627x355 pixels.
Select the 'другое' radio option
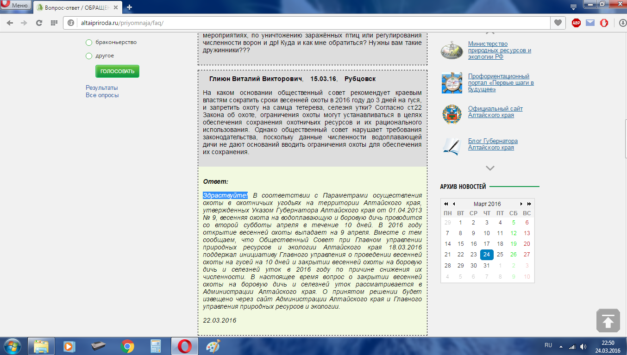pos(89,56)
